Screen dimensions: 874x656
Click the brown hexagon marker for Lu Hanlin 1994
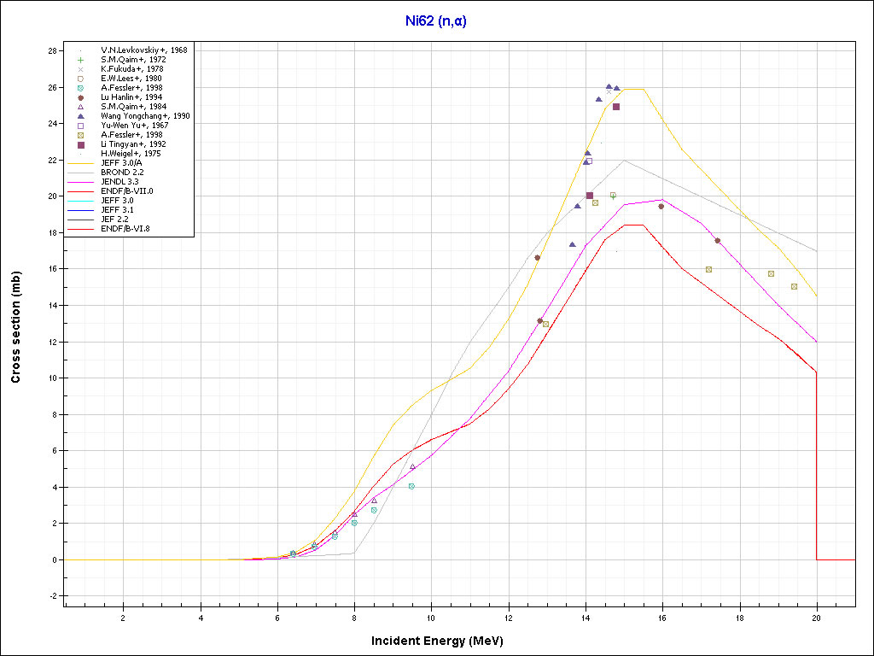point(80,97)
